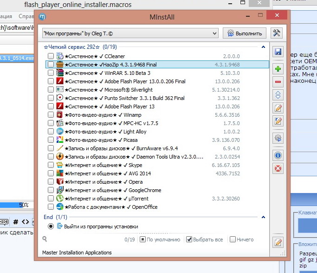Viewport: 317px width, 273px height.
Task: Check the 'Ничего' checkbox
Action: (x=233, y=240)
